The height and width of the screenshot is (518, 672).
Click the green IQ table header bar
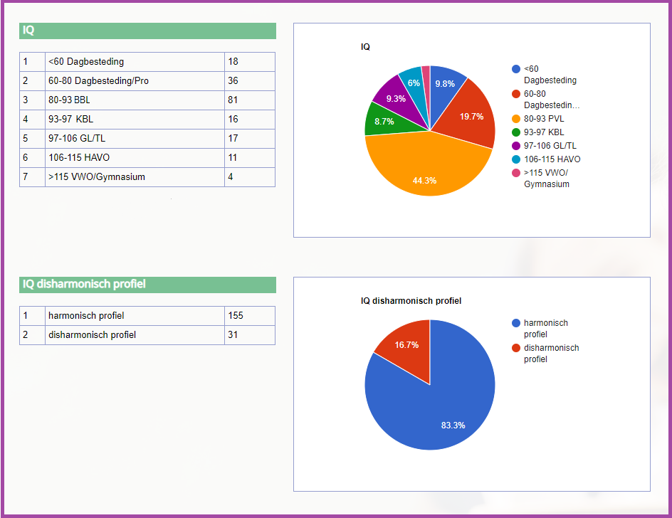[x=147, y=31]
